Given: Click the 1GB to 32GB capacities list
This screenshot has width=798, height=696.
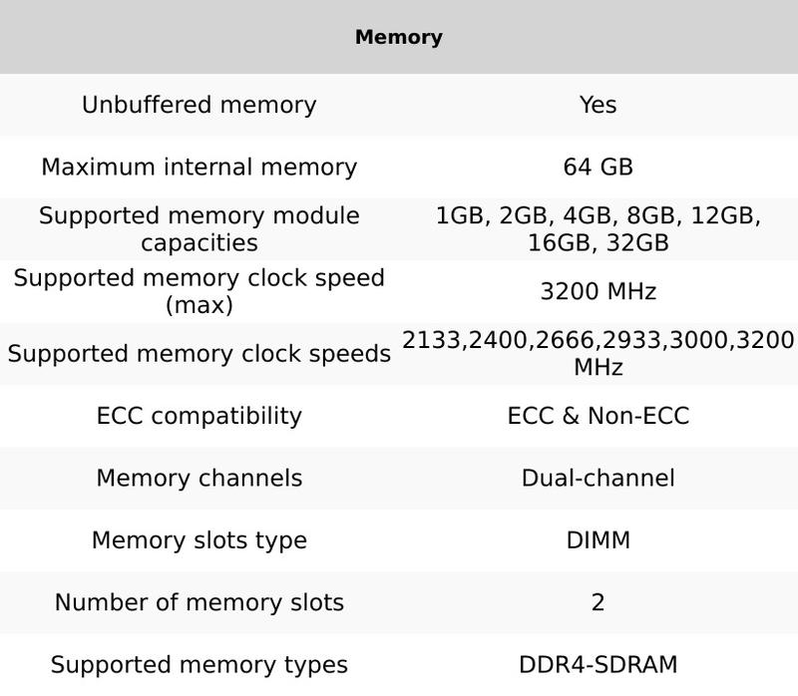Looking at the screenshot, I should (x=598, y=229).
